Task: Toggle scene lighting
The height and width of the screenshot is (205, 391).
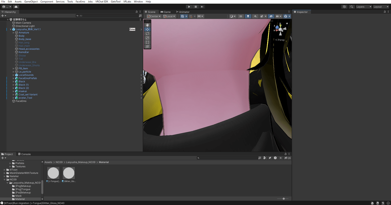Action: pos(248,16)
